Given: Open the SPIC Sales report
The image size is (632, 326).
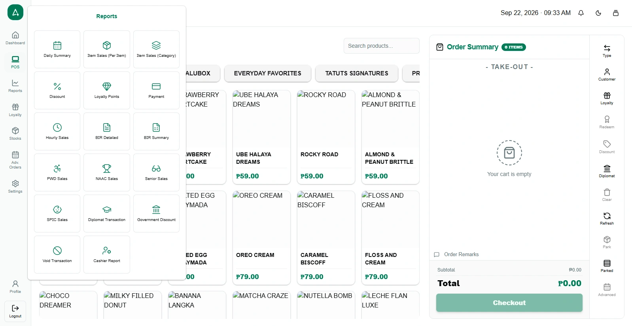Looking at the screenshot, I should [57, 214].
